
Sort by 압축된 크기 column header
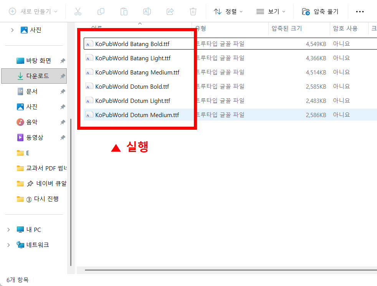point(299,28)
